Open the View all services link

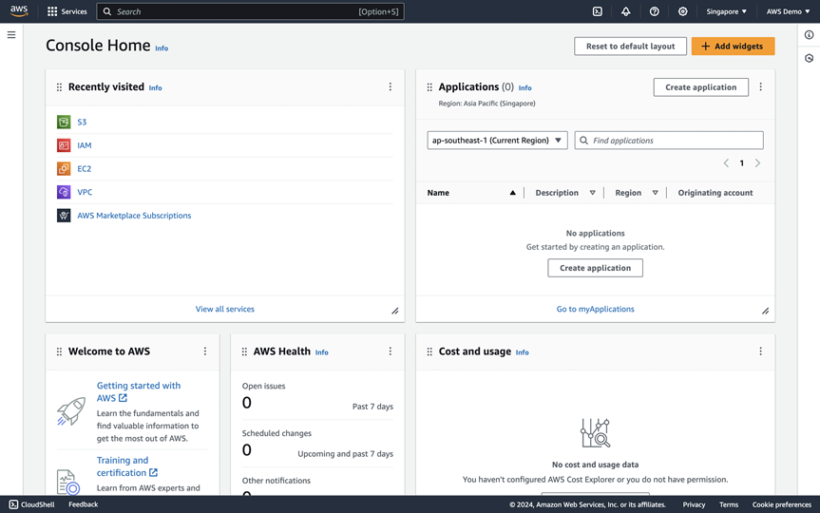[225, 309]
